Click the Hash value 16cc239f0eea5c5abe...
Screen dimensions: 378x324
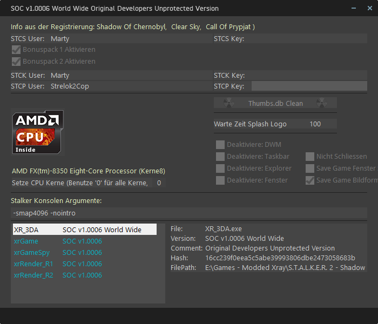(280, 258)
